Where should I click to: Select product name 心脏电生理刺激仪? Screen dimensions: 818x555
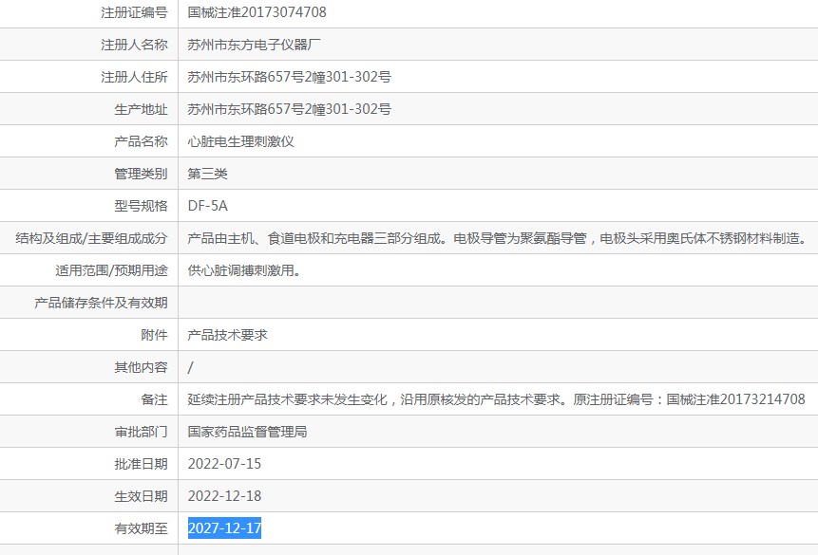[x=240, y=141]
